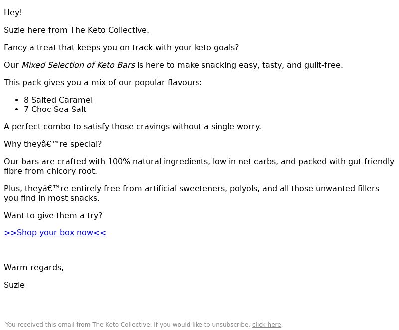Click the 'Fancy a treat' question line
Screen dimensions: 399x330
[x=121, y=47]
